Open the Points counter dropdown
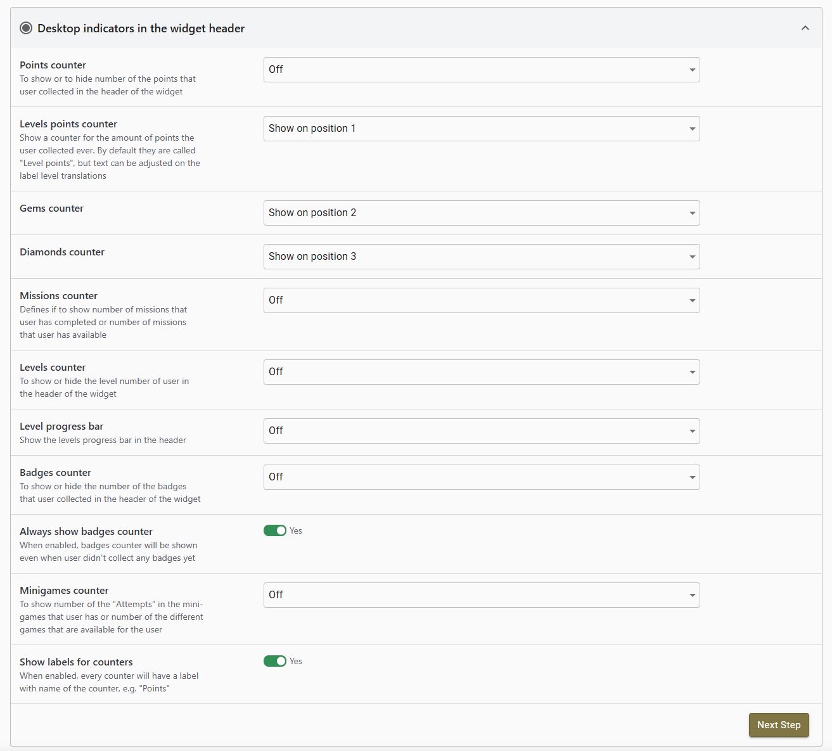 (x=481, y=70)
